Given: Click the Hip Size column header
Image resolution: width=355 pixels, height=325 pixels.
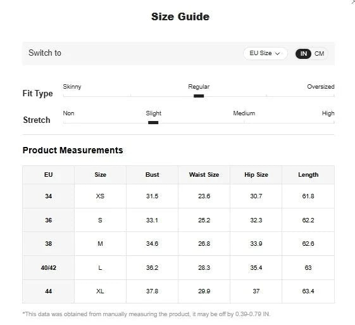Looking at the screenshot, I should 256,175.
